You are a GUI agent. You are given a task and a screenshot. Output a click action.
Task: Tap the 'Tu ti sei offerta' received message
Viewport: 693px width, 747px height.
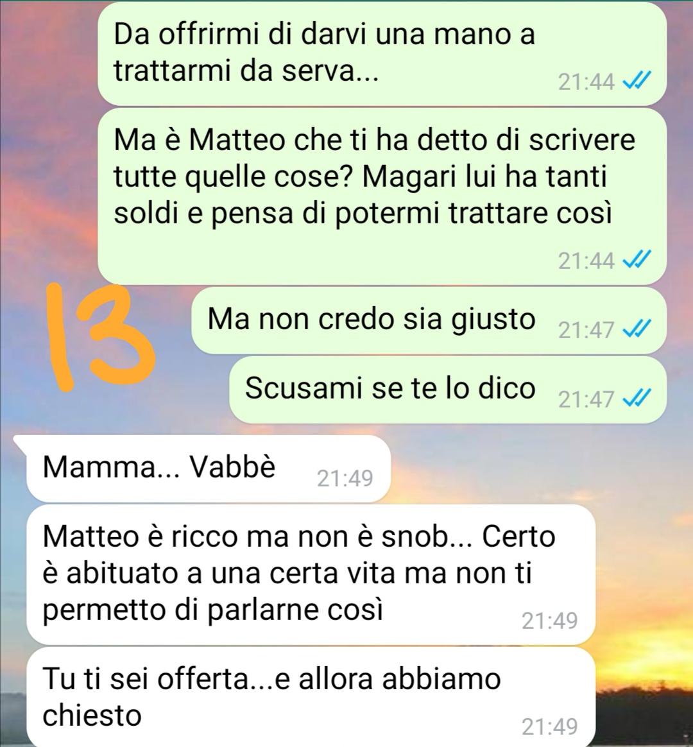pos(311,697)
